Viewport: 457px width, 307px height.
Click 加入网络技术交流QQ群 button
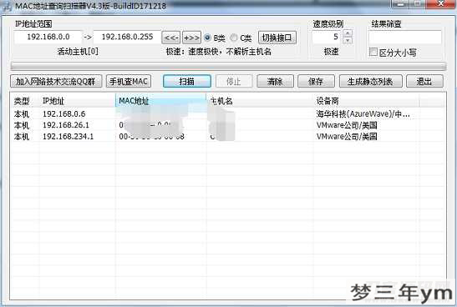click(x=56, y=81)
